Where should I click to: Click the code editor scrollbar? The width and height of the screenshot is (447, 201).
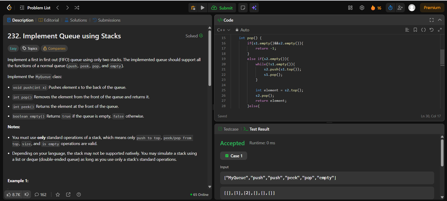pyautogui.click(x=443, y=57)
